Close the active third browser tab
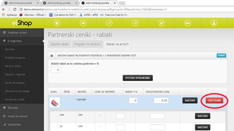 pyautogui.click(x=115, y=3)
